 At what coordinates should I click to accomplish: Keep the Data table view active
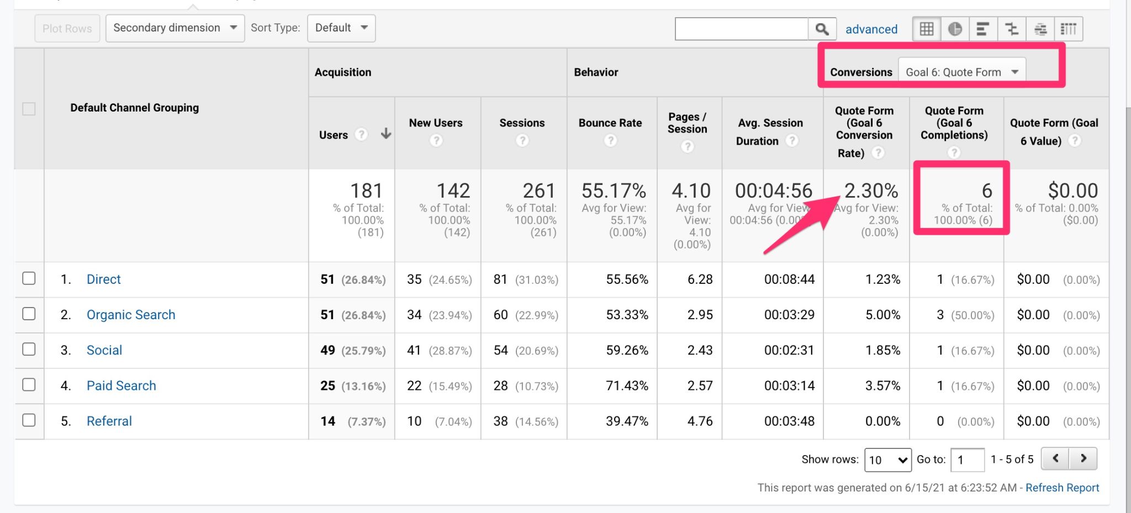pos(927,28)
